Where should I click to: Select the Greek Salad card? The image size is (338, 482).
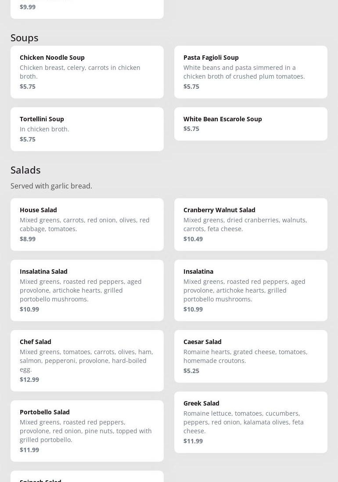[251, 422]
